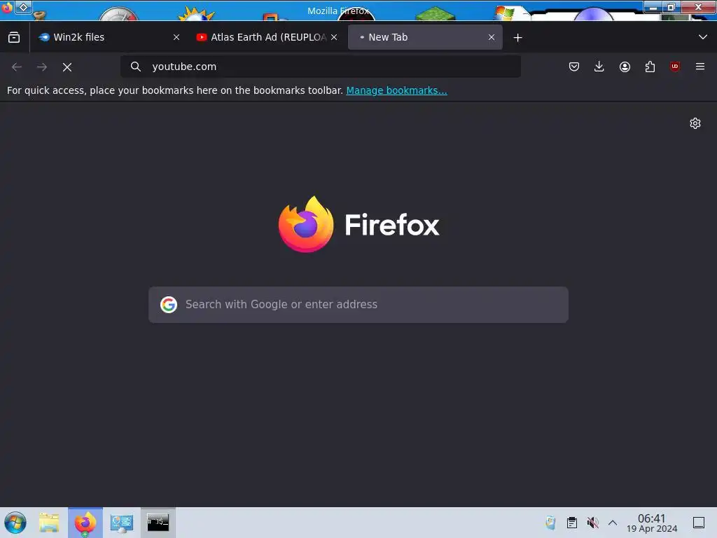This screenshot has width=717, height=538.
Task: Click the search magnifier in address bar
Action: pos(135,67)
